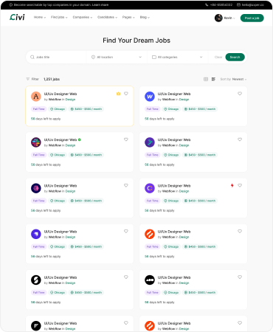
Task: Open the Companies menu
Action: tap(83, 17)
